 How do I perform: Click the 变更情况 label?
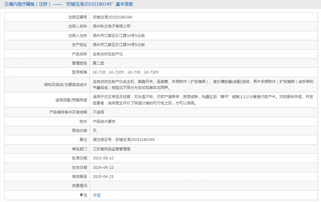point(80,186)
